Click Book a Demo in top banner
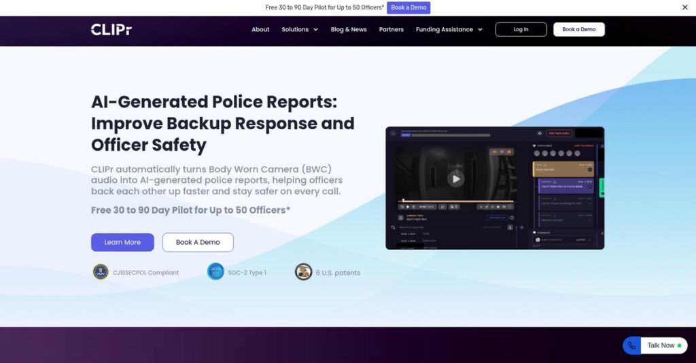This screenshot has height=363, width=696. coord(408,7)
